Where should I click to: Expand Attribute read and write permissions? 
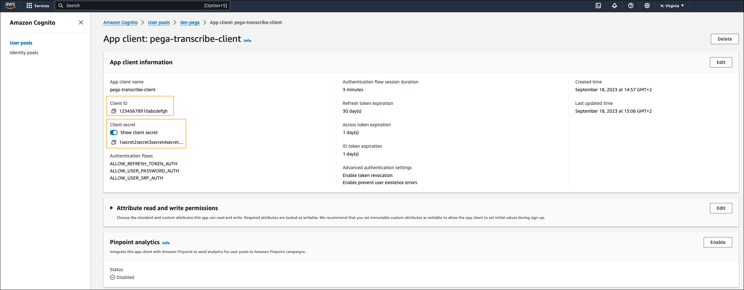pos(112,208)
